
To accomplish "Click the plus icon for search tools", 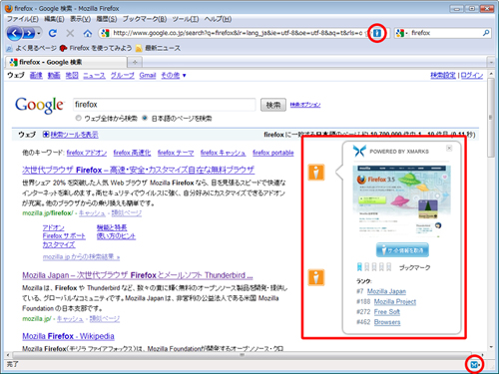I will [46, 135].
